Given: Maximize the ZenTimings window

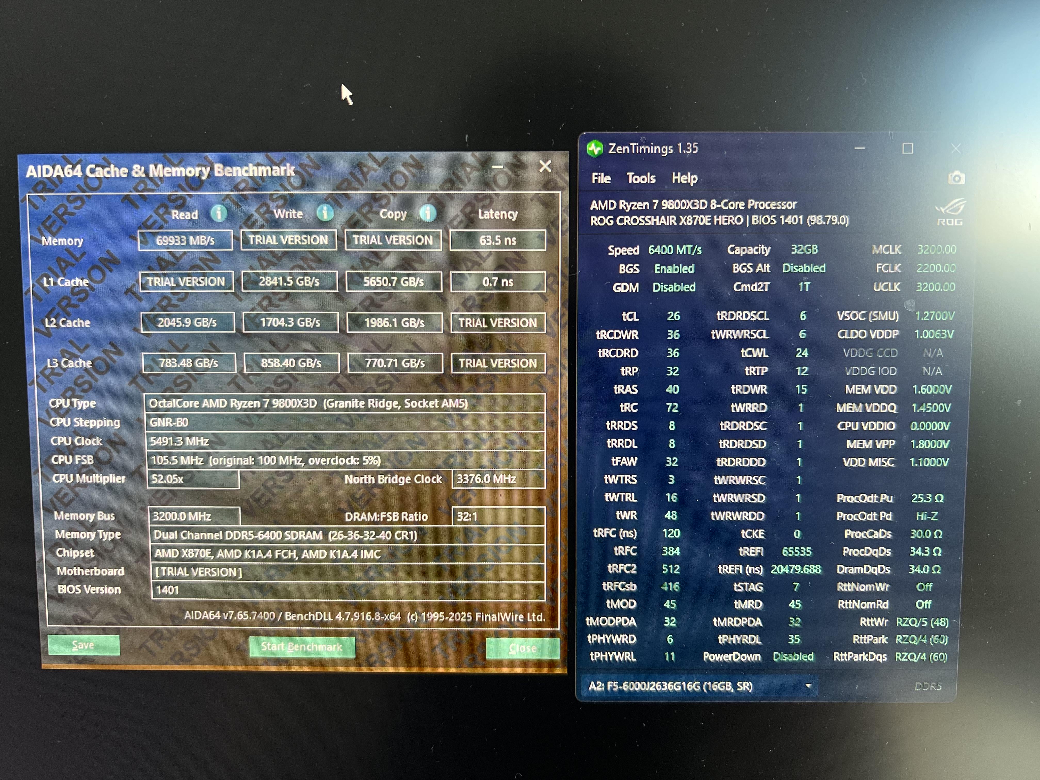Looking at the screenshot, I should pyautogui.click(x=907, y=149).
